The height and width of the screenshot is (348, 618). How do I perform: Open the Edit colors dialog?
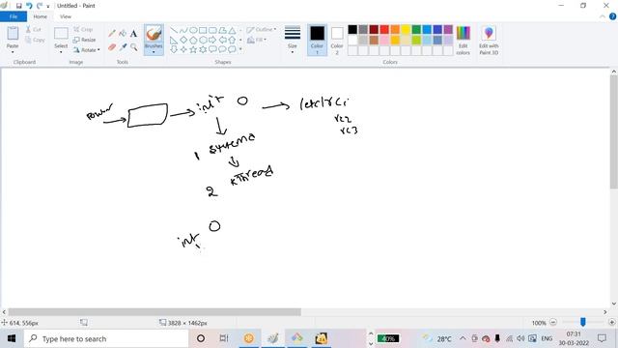click(x=463, y=41)
